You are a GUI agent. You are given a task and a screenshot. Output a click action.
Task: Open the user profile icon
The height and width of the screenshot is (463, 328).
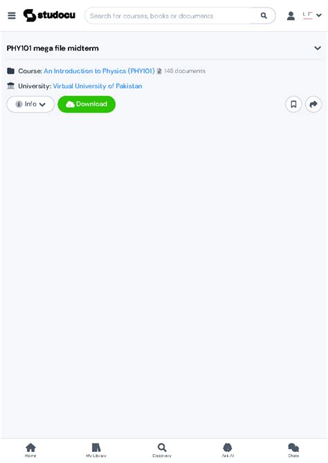click(291, 16)
